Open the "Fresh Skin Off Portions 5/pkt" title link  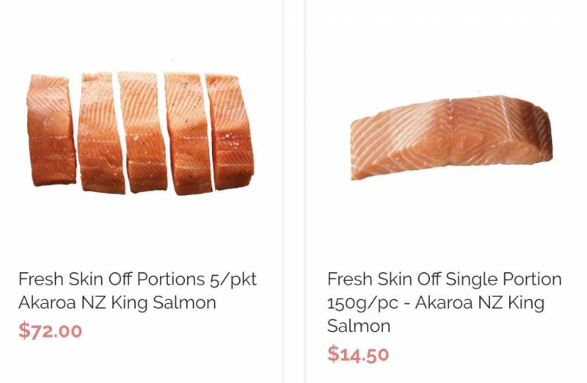coord(137,280)
